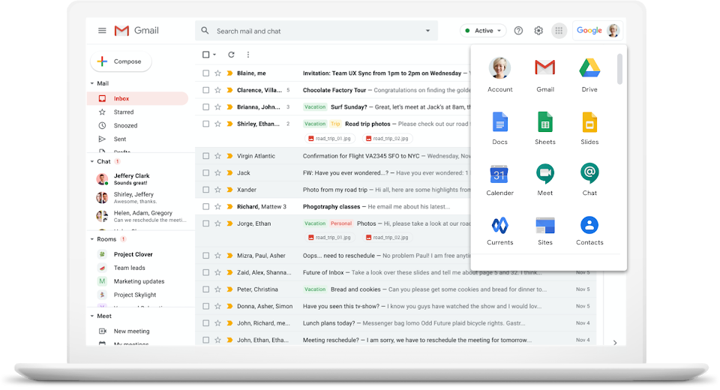Check the Peter, Christina email checkbox
Image resolution: width=720 pixels, height=390 pixels.
click(205, 289)
